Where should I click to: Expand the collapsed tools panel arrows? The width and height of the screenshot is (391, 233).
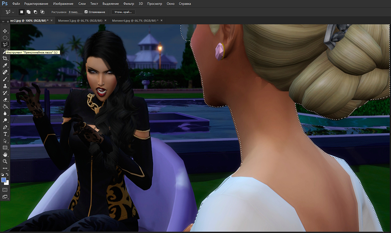point(4,21)
